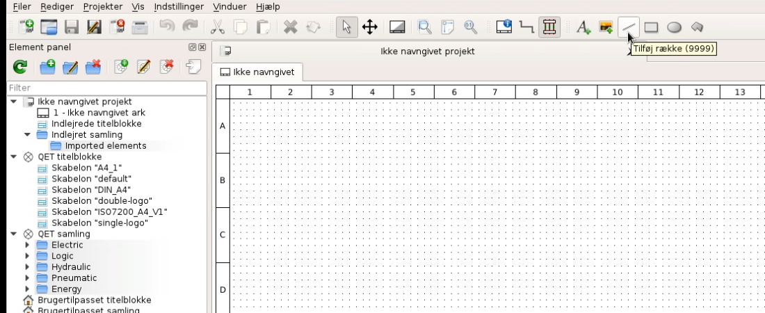The height and width of the screenshot is (313, 765).
Task: Expand the Electric folder
Action: [28, 245]
